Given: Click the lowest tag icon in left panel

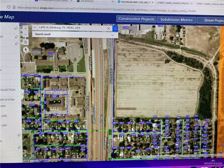Looking at the screenshot, I should click(19, 147).
